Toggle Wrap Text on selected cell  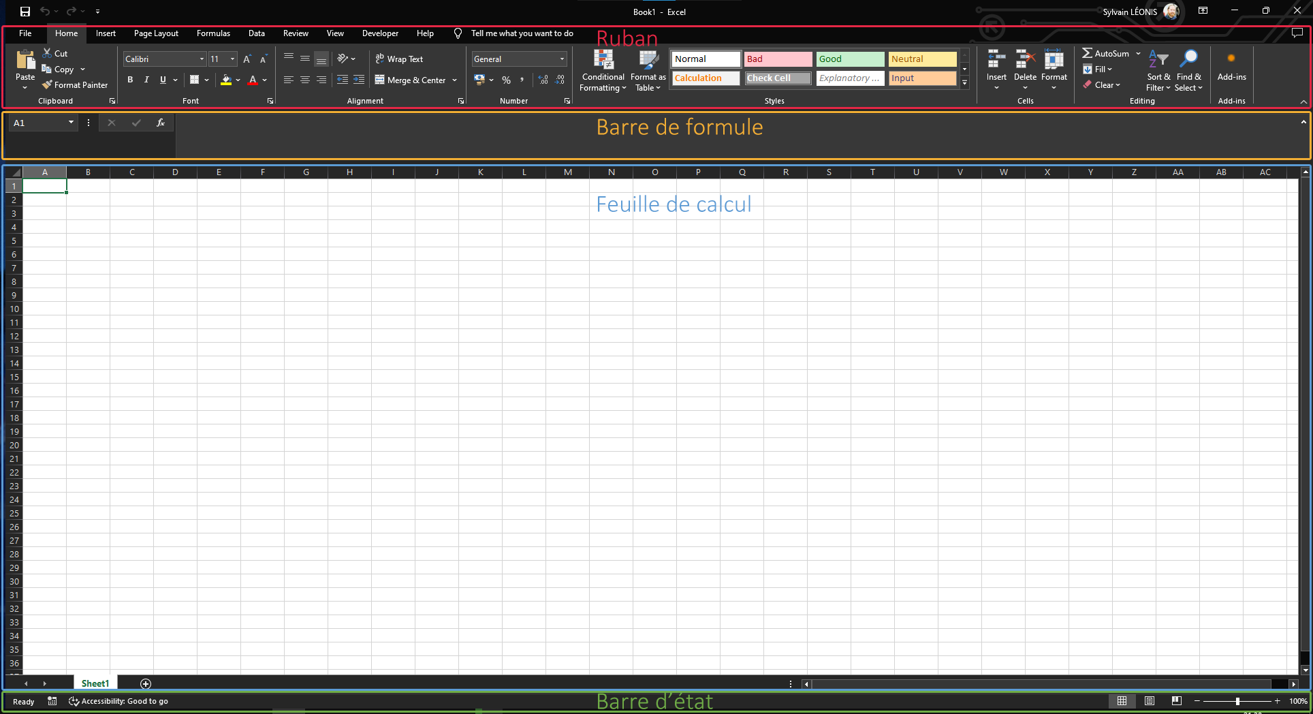tap(399, 59)
